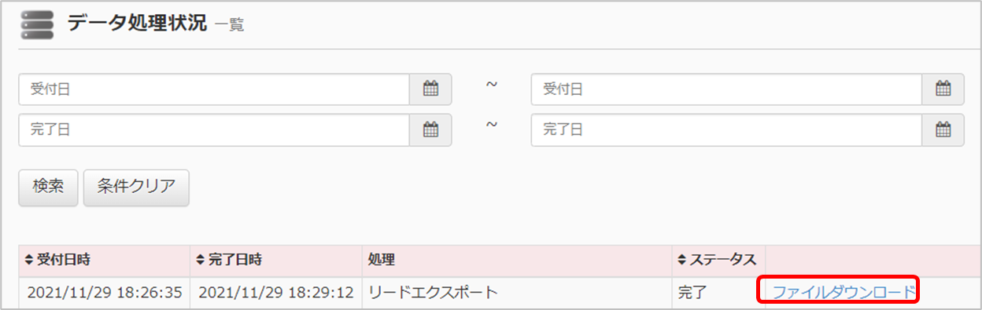The width and height of the screenshot is (982, 310).
Task: Open calendar picker for start 完了日 field
Action: [430, 129]
